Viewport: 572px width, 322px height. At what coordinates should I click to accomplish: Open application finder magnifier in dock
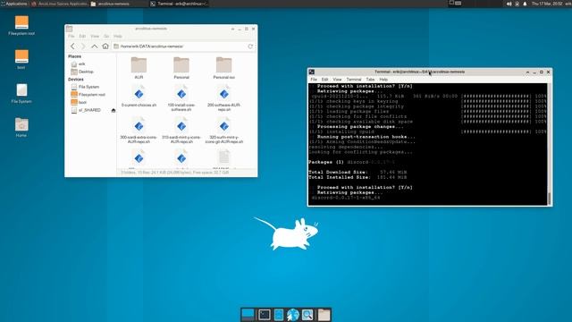(x=307, y=314)
